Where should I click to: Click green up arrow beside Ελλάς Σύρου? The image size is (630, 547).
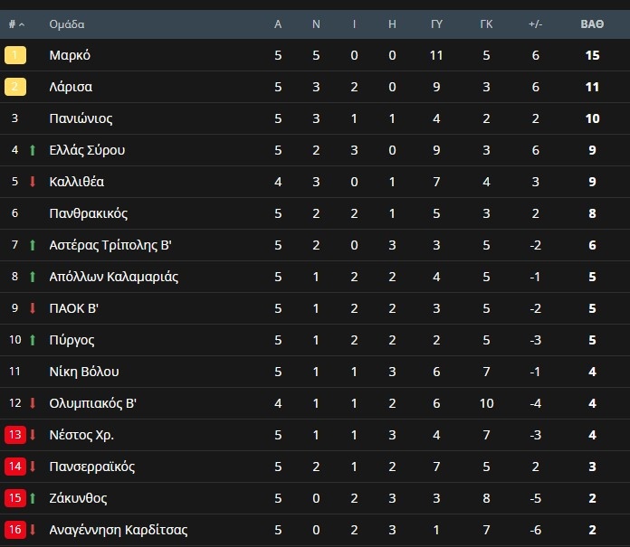[33, 150]
